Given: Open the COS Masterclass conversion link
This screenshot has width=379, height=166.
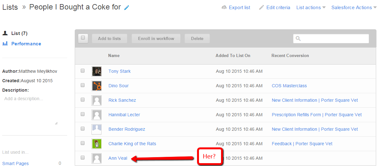Looking at the screenshot, I should point(289,86).
